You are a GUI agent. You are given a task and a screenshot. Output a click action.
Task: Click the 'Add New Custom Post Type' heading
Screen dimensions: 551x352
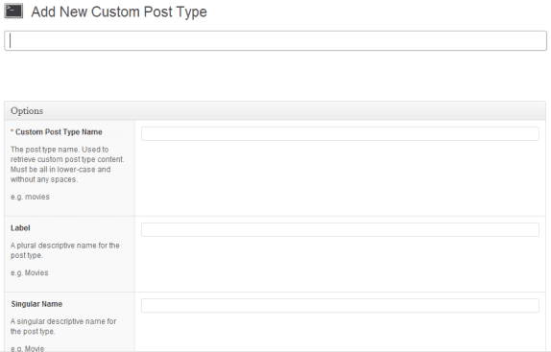(119, 12)
